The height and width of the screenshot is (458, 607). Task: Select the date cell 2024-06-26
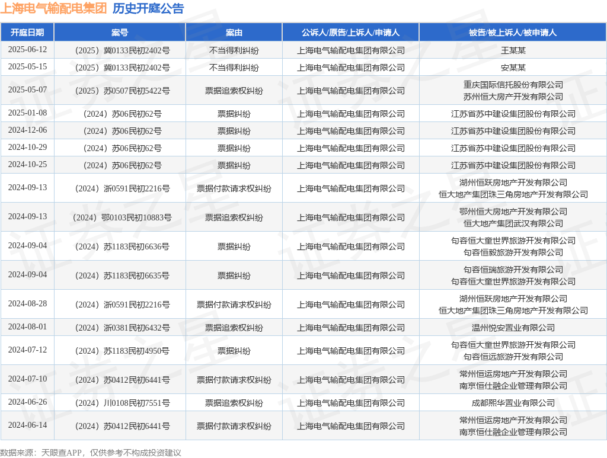click(27, 402)
